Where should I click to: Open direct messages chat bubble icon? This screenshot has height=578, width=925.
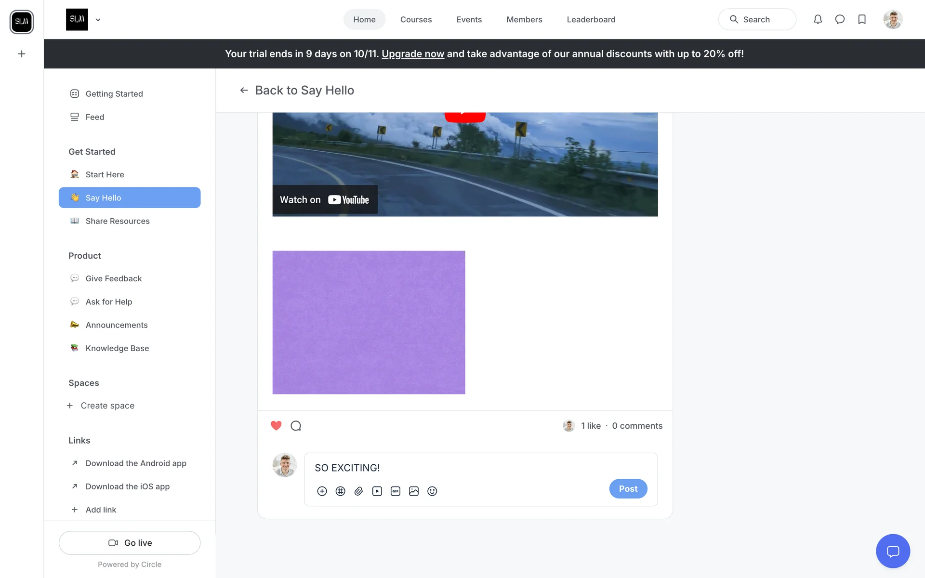[x=840, y=19]
